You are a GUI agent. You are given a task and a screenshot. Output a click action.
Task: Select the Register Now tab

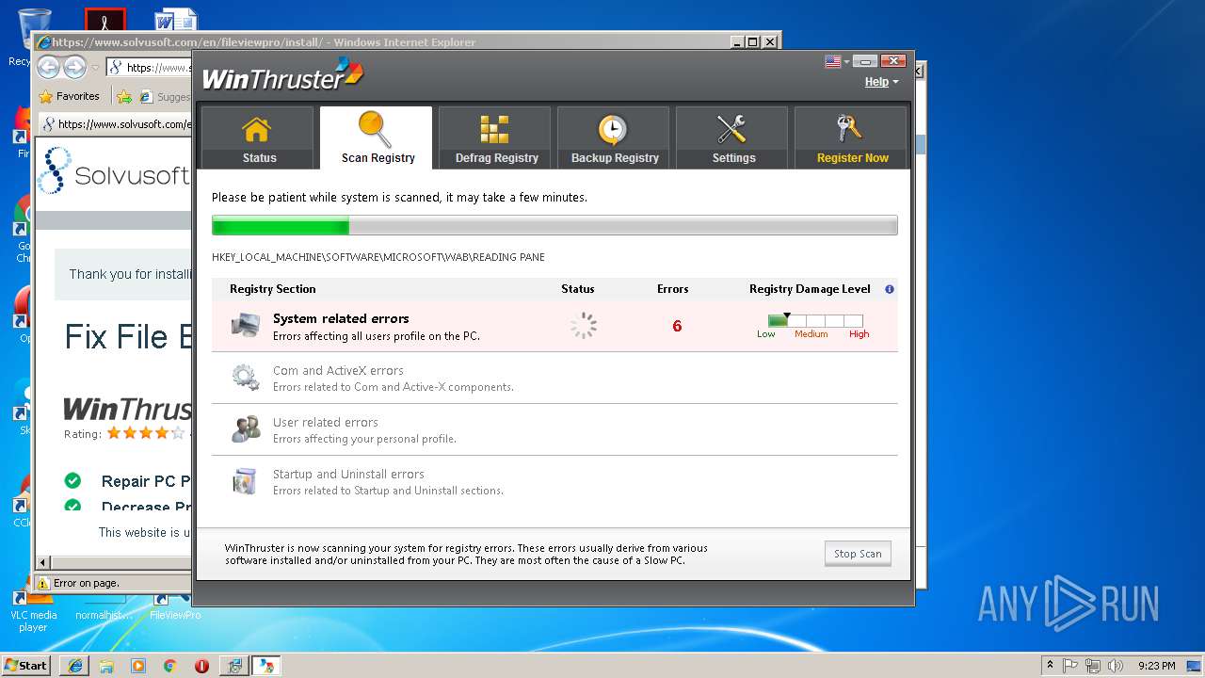pyautogui.click(x=851, y=137)
